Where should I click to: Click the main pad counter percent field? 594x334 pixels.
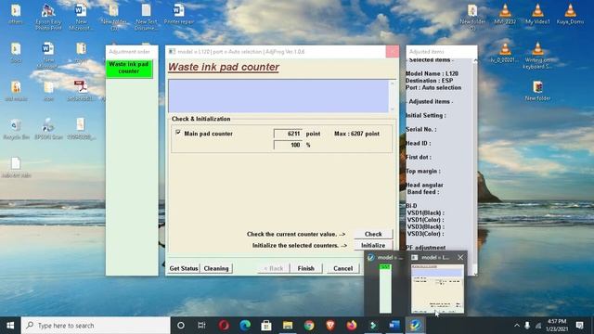tap(288, 145)
